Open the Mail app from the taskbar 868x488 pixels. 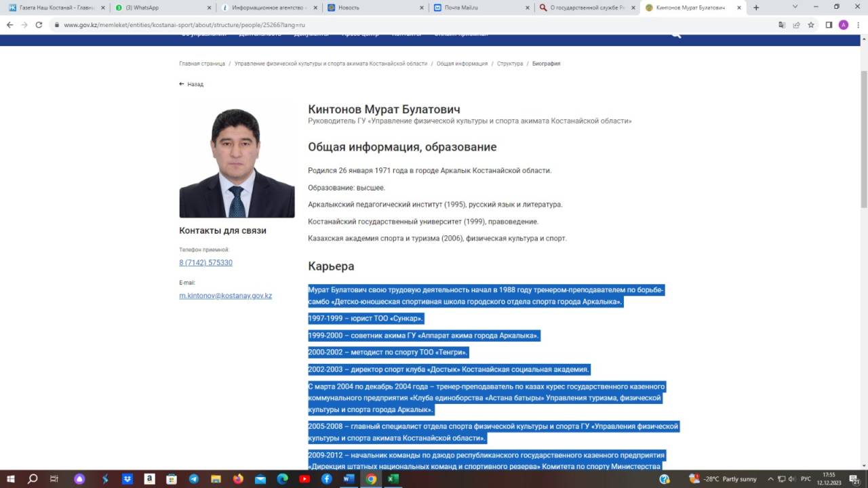click(x=260, y=479)
